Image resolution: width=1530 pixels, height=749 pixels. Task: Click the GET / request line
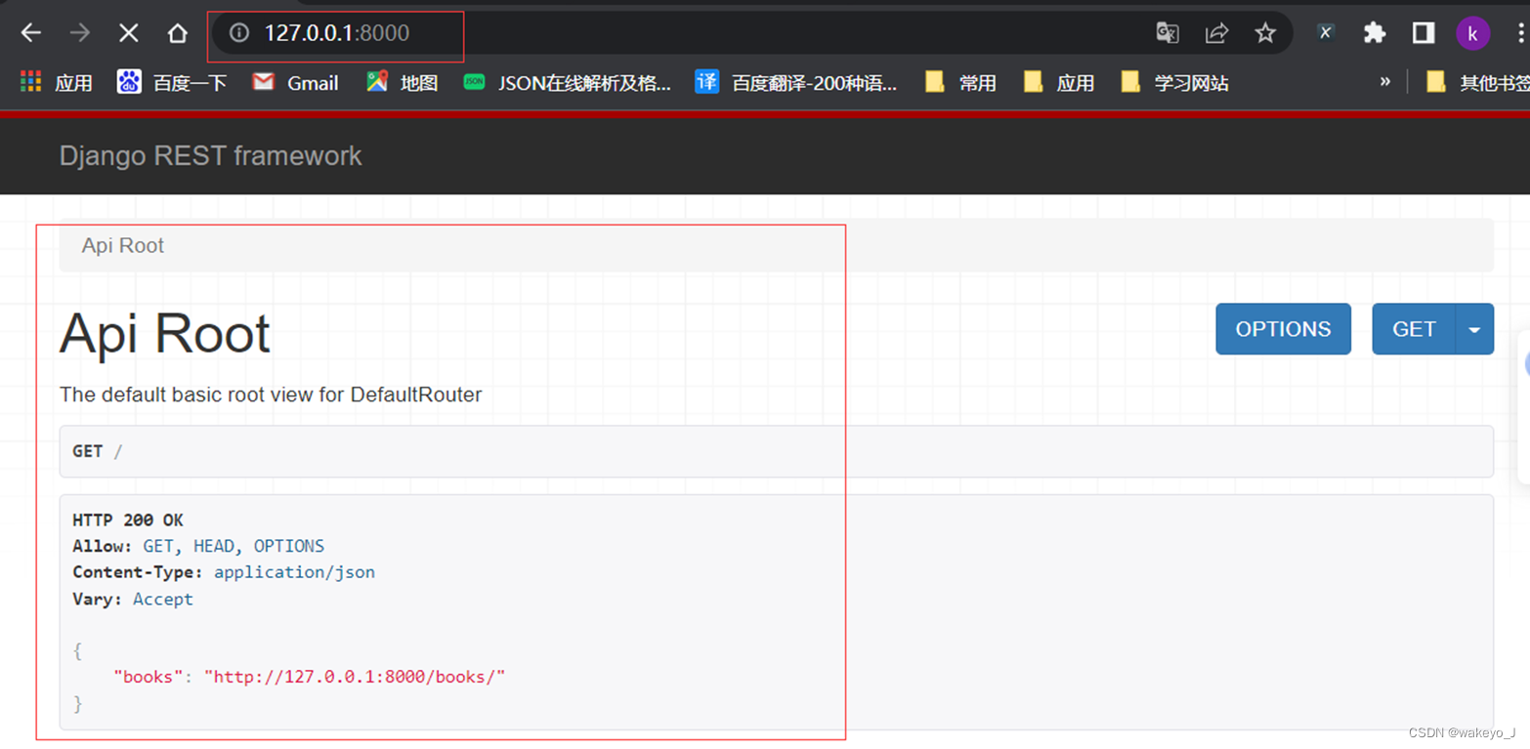point(98,451)
